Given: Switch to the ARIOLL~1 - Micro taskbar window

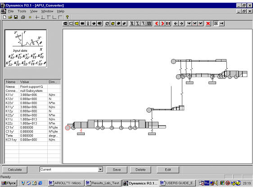Looking at the screenshot, I should [x=66, y=183].
